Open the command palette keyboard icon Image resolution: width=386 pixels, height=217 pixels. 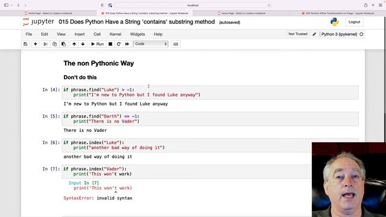(x=176, y=44)
